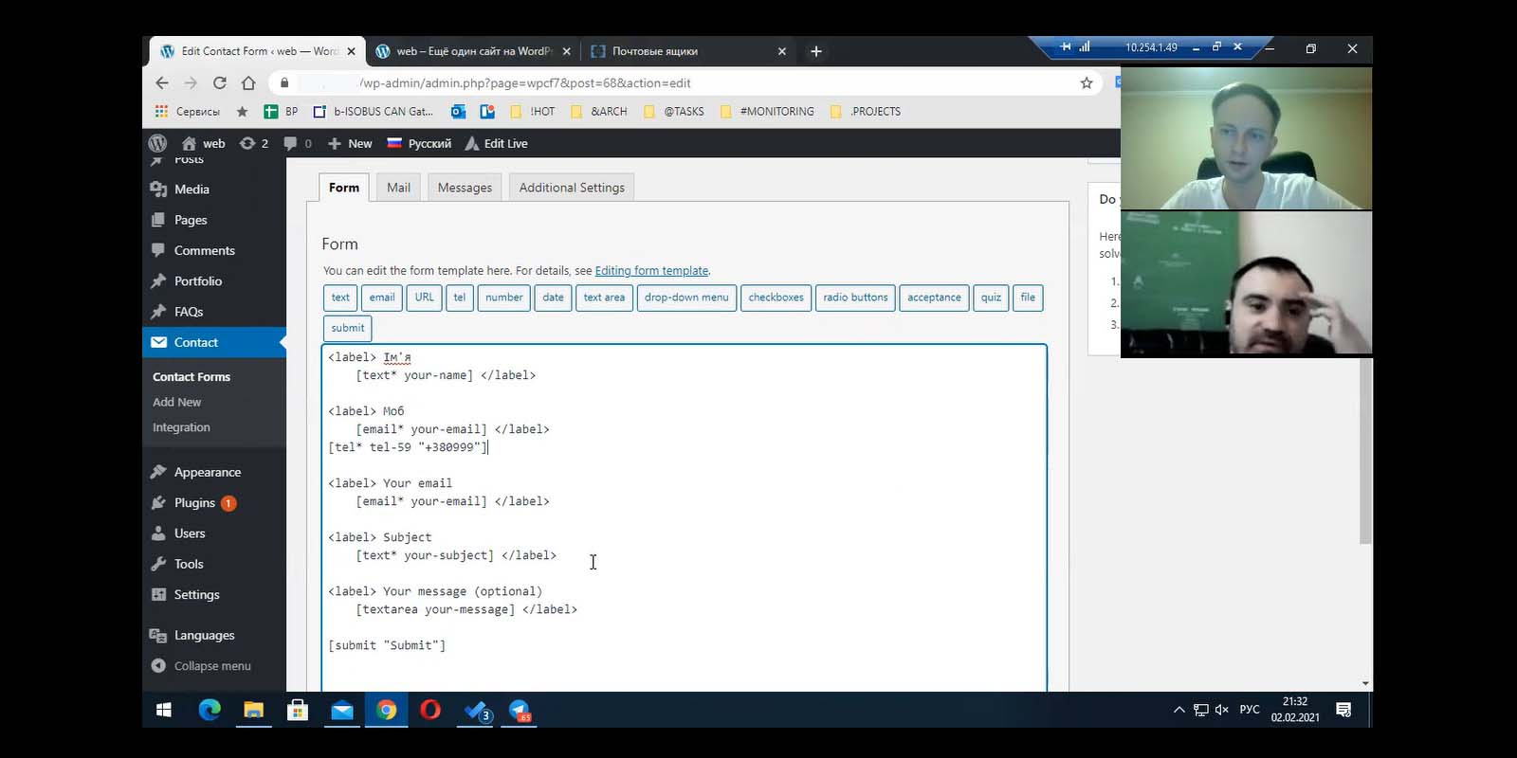Switch to the Additional Settings tab

(x=572, y=188)
